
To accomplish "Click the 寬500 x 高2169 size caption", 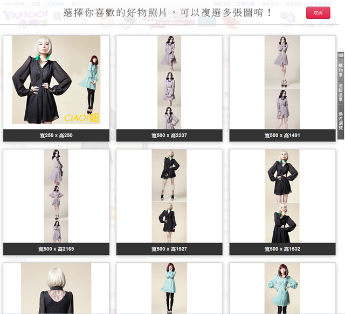I will (x=56, y=249).
